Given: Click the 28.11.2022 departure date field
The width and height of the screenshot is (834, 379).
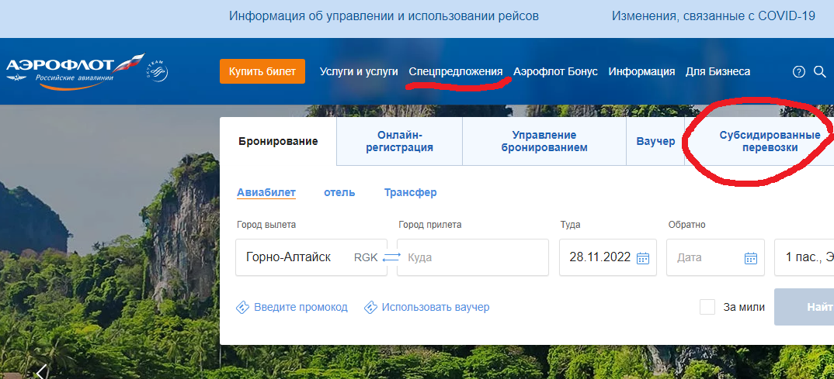Looking at the screenshot, I should (608, 257).
